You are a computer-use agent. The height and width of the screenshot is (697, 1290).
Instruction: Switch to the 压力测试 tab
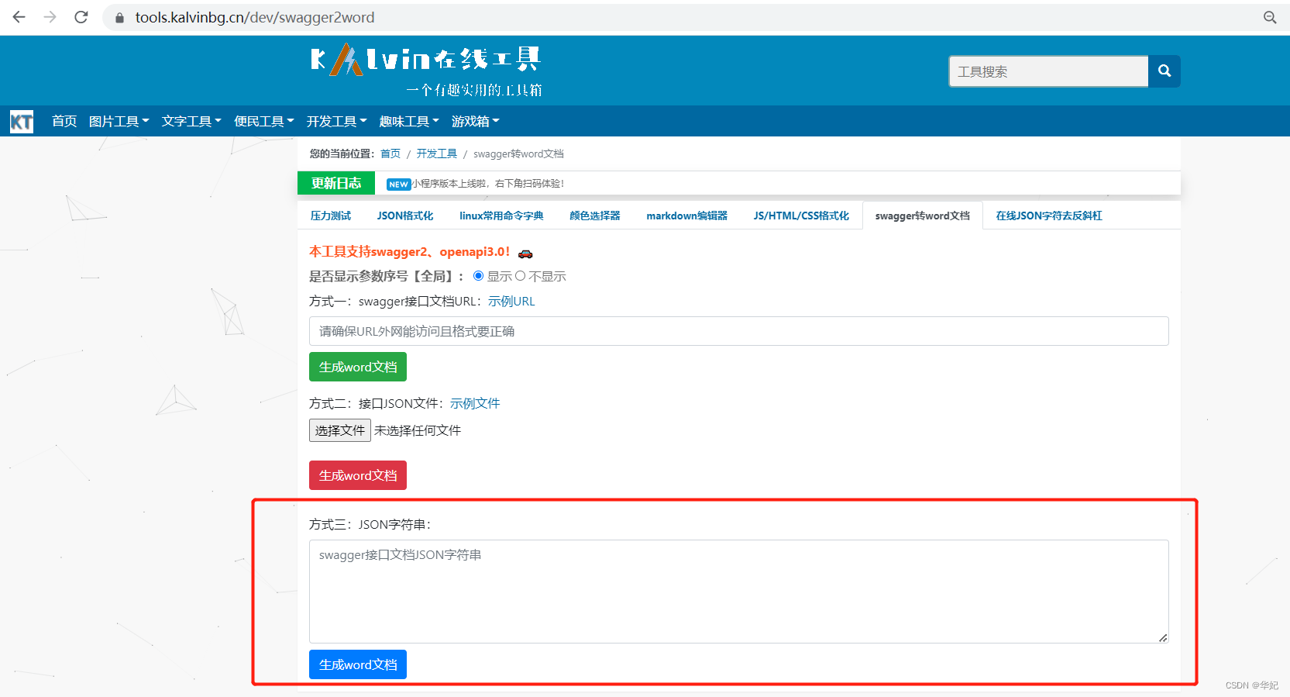pos(331,216)
